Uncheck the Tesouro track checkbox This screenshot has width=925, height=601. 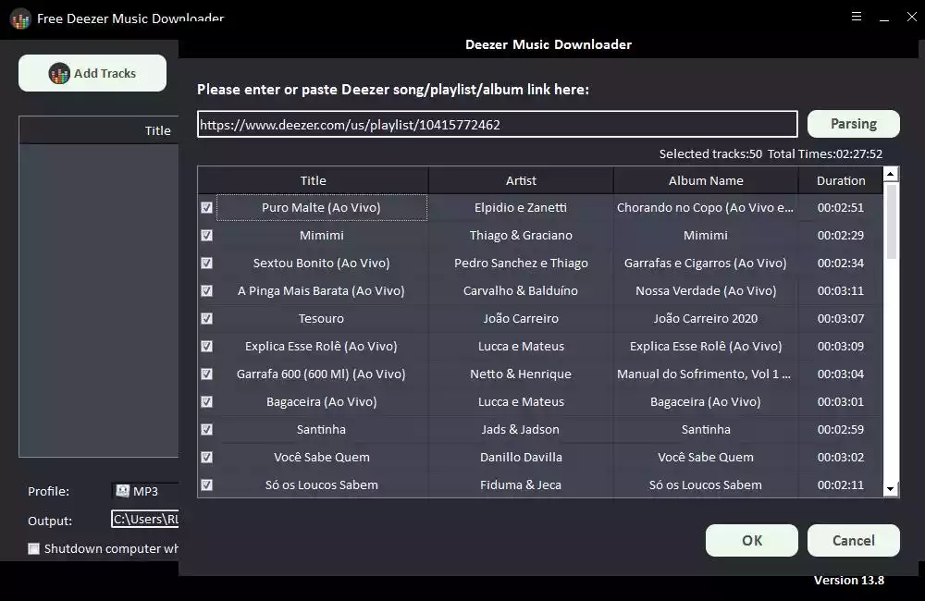tap(206, 318)
